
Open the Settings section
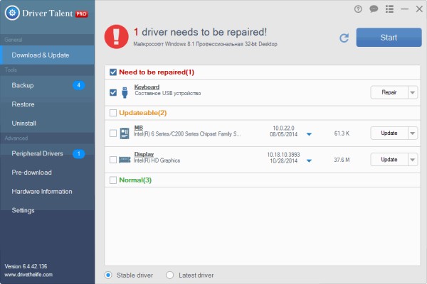click(48, 211)
